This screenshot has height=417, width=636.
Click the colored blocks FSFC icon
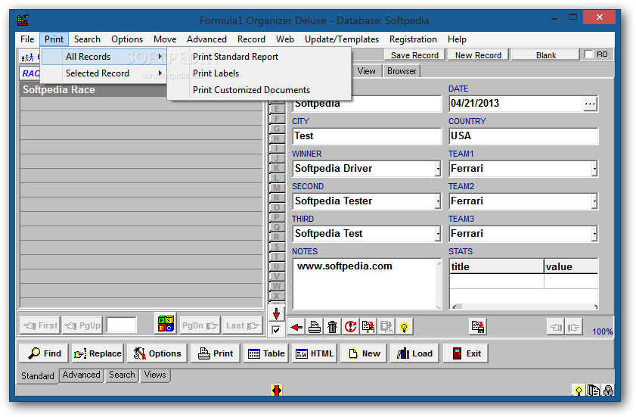[166, 324]
